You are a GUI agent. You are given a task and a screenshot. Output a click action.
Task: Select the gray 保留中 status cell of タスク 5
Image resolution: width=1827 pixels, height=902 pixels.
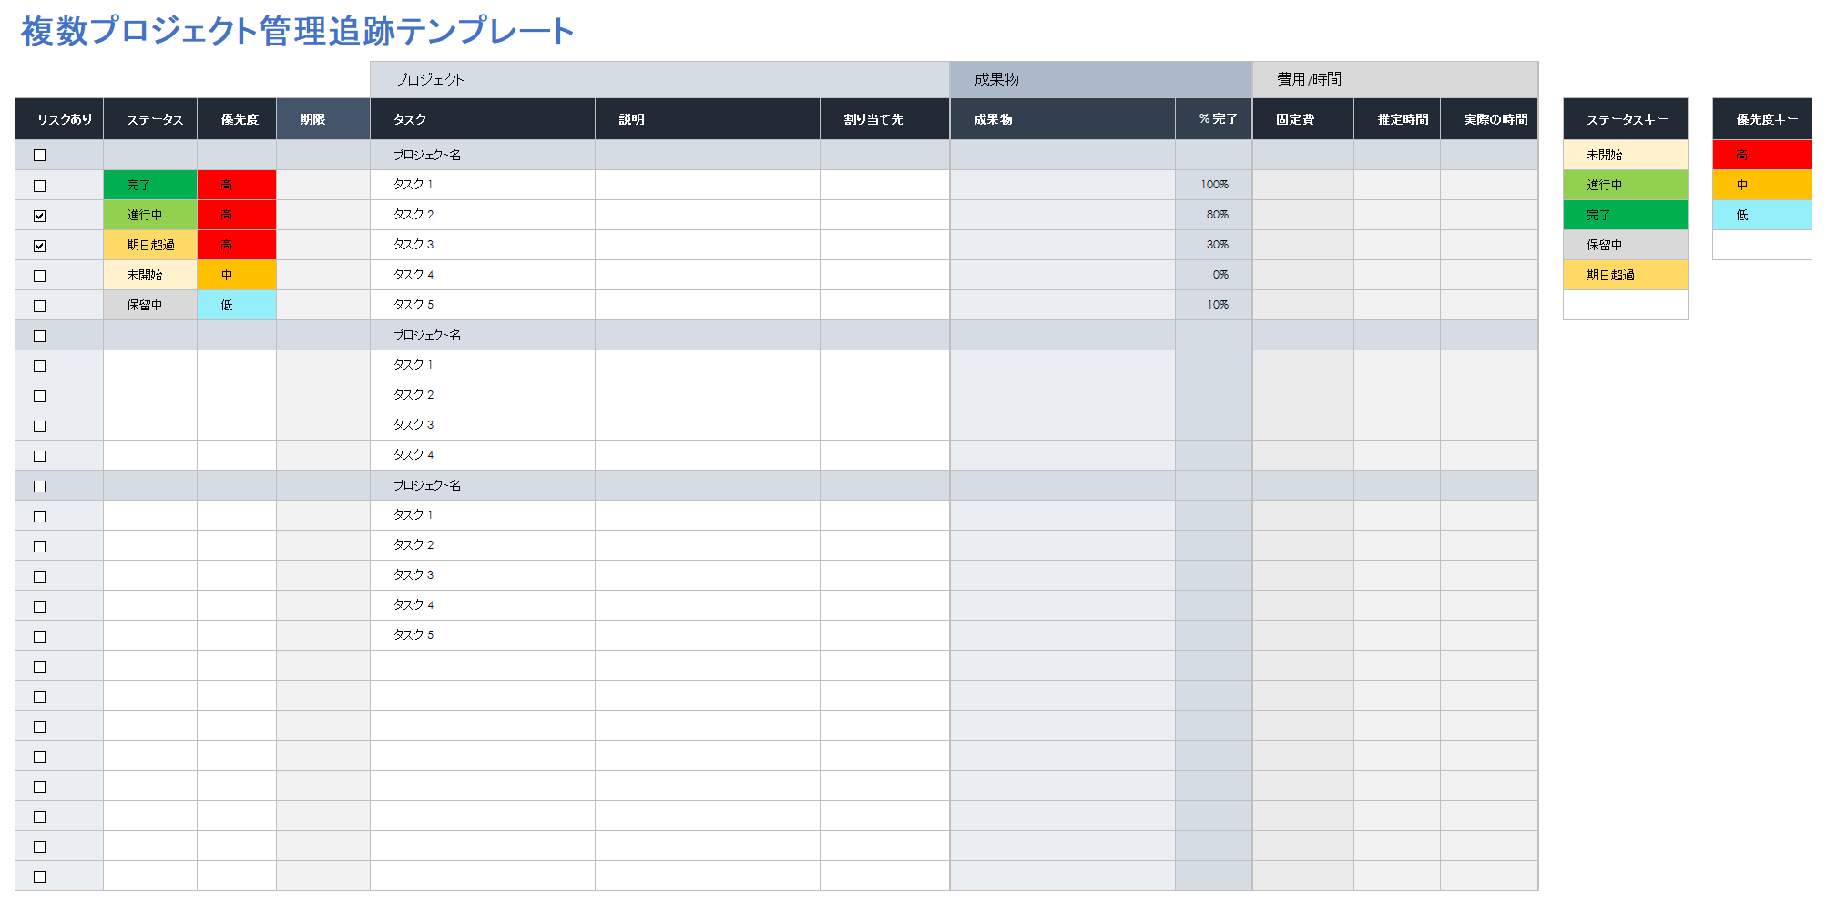150,305
